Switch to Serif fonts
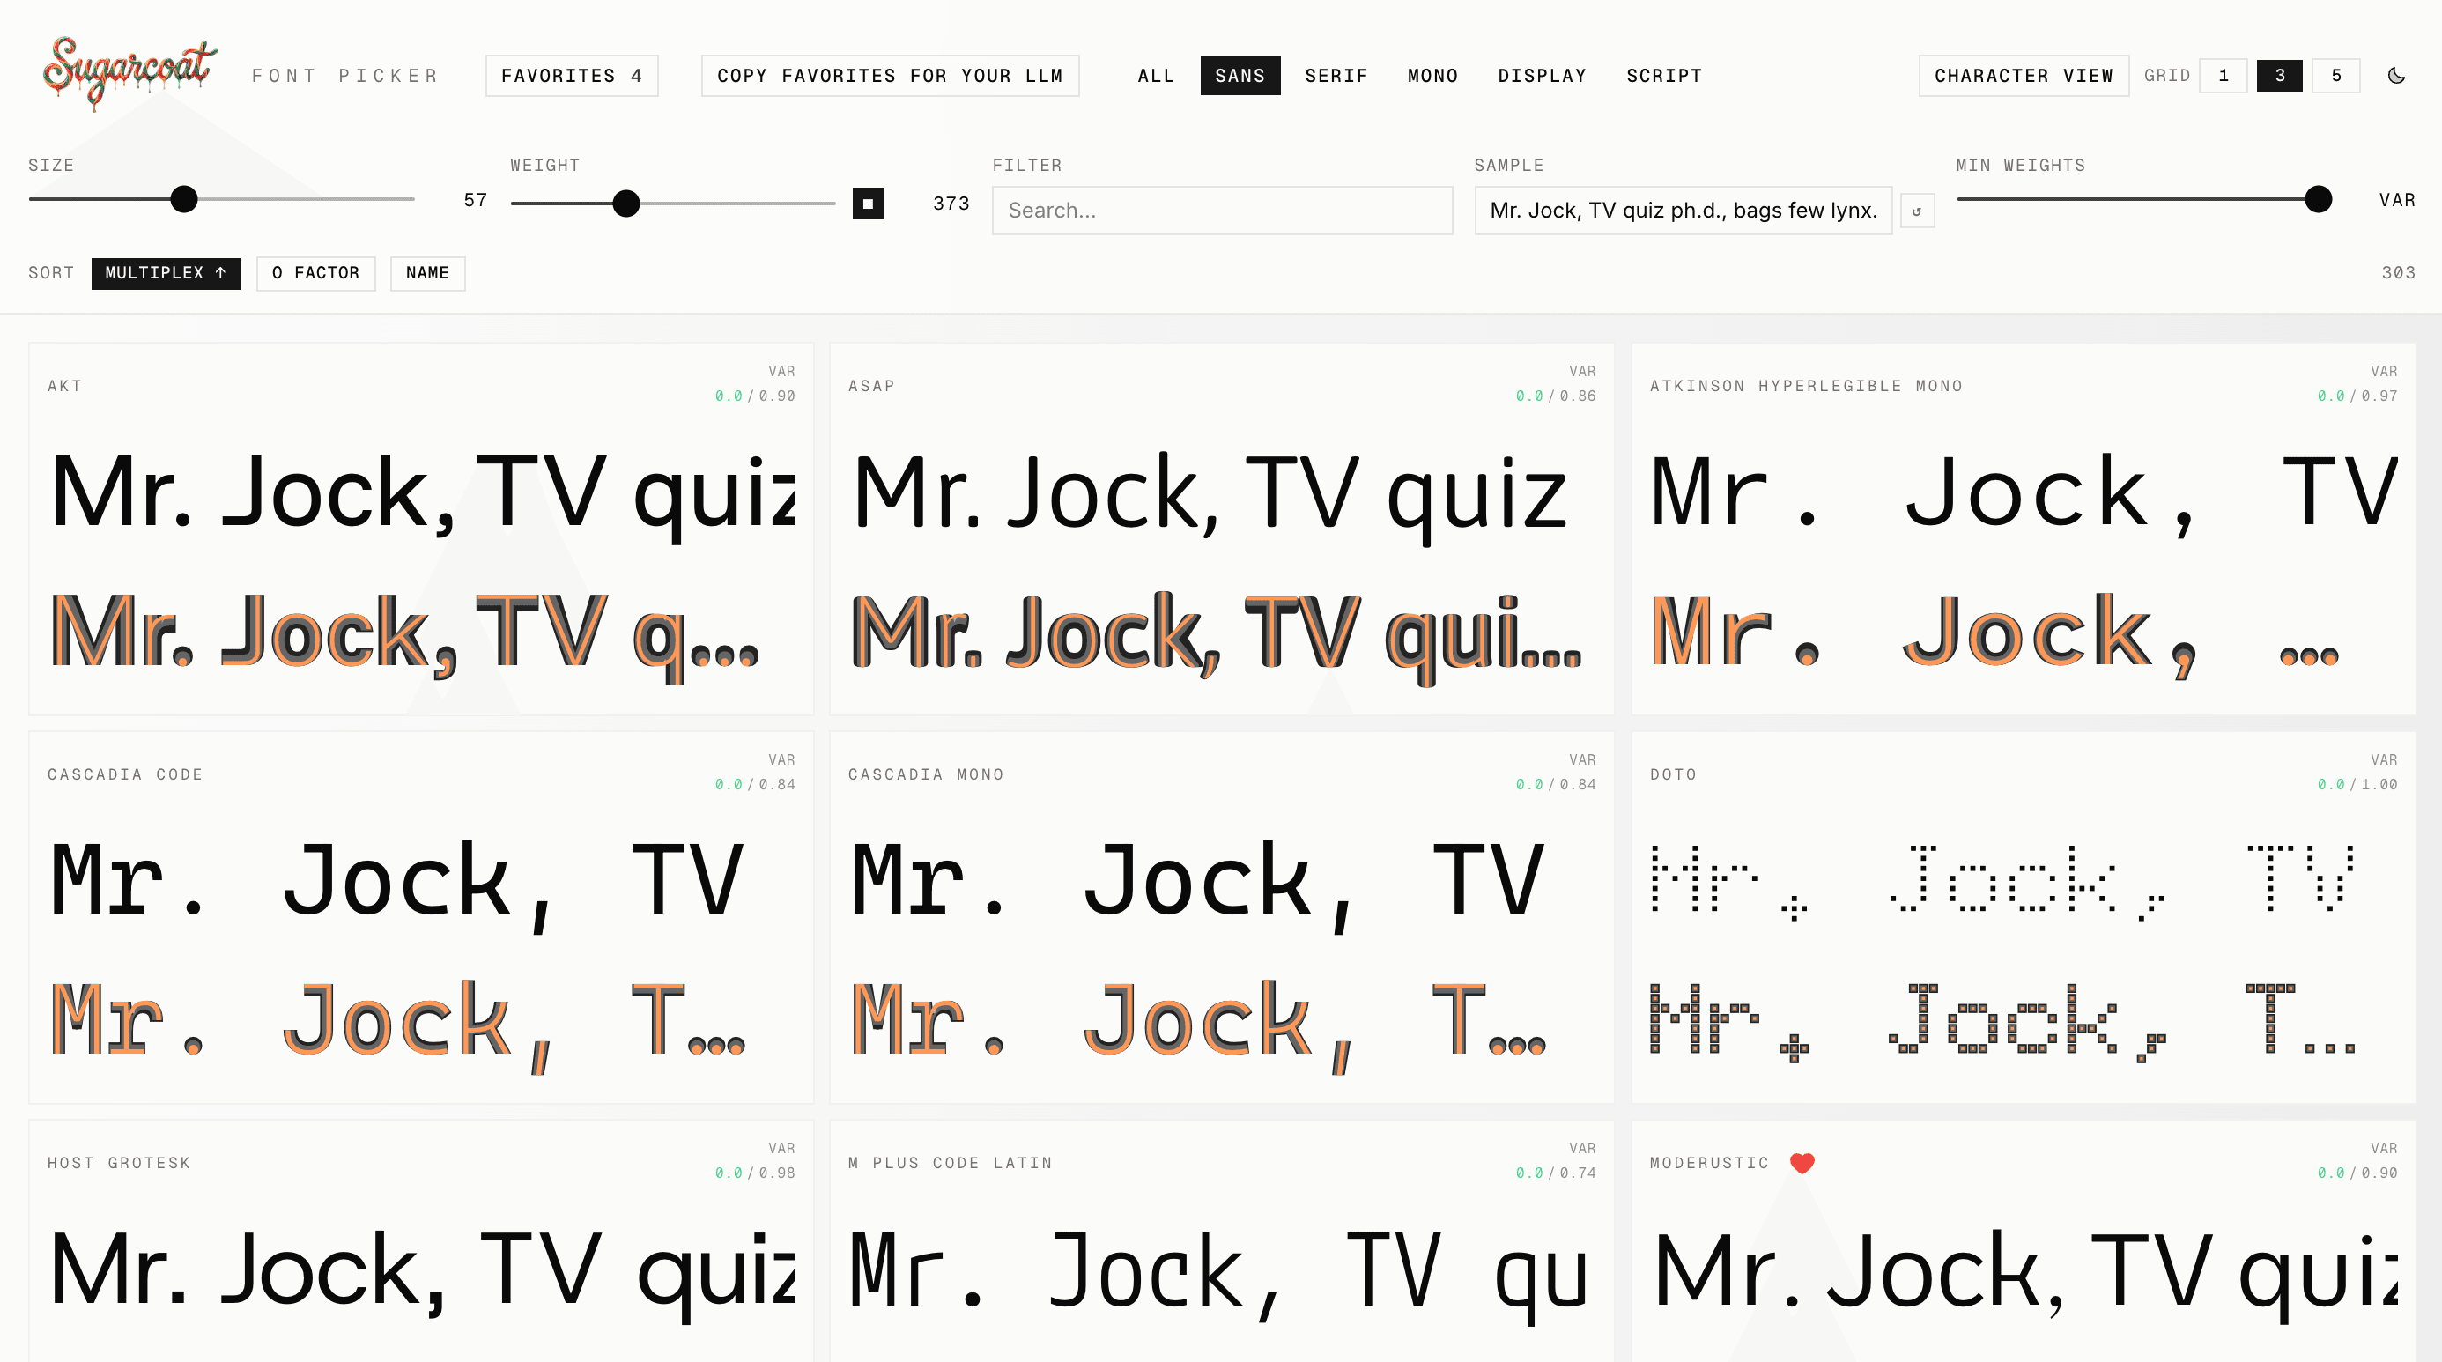The image size is (2442, 1362). (x=1336, y=76)
